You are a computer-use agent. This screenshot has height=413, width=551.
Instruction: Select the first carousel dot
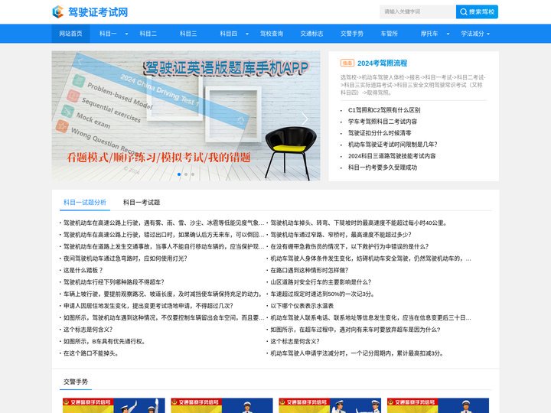(179, 174)
